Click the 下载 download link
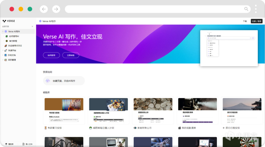The width and height of the screenshot is (265, 147). (245, 21)
